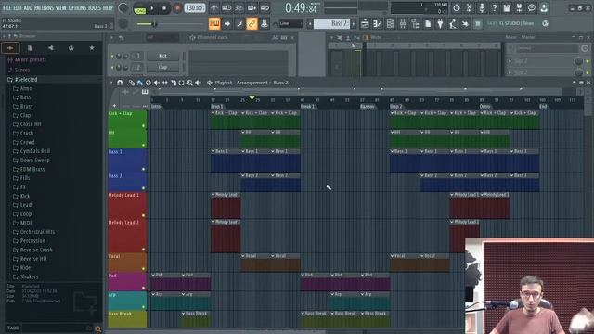Image resolution: width=594 pixels, height=334 pixels.
Task: Toggle mute dot on Kick + Clap track
Action: (x=143, y=126)
